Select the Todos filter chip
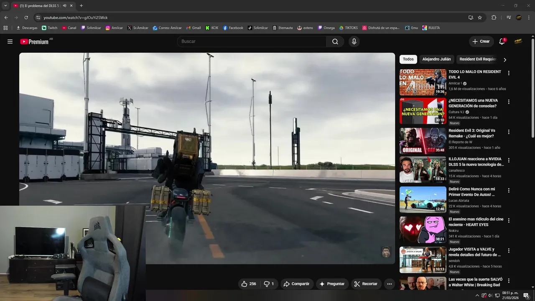The width and height of the screenshot is (535, 301). tap(408, 59)
